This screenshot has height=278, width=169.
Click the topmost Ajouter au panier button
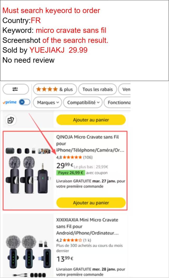coord(91,120)
